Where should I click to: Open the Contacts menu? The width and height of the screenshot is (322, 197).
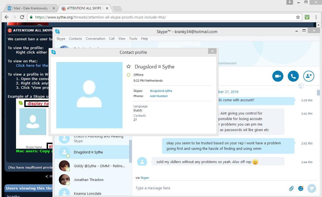[75, 39]
